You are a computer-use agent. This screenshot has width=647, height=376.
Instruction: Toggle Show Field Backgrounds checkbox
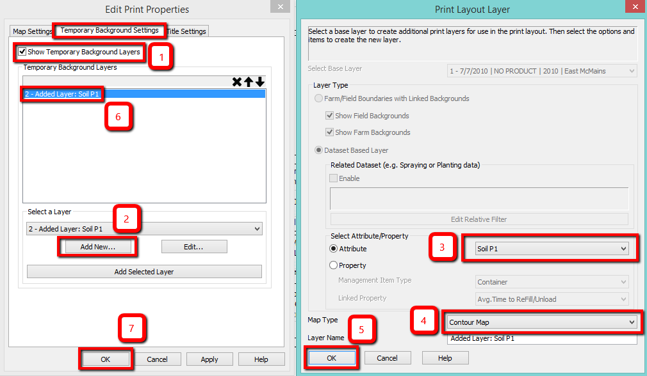click(x=329, y=116)
